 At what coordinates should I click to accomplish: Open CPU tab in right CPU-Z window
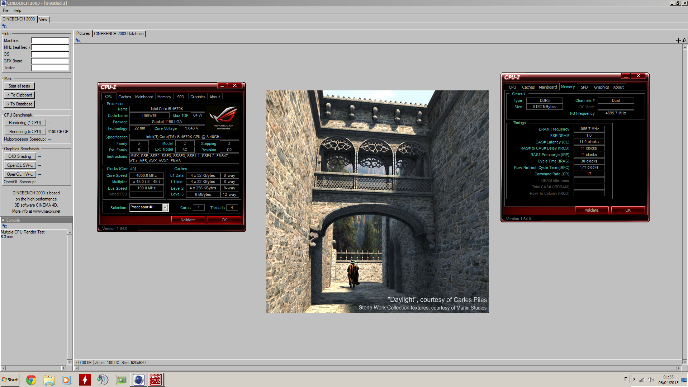[x=512, y=87]
